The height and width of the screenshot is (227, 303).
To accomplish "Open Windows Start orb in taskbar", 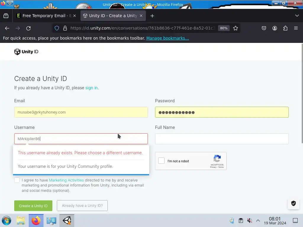I will tap(7, 220).
